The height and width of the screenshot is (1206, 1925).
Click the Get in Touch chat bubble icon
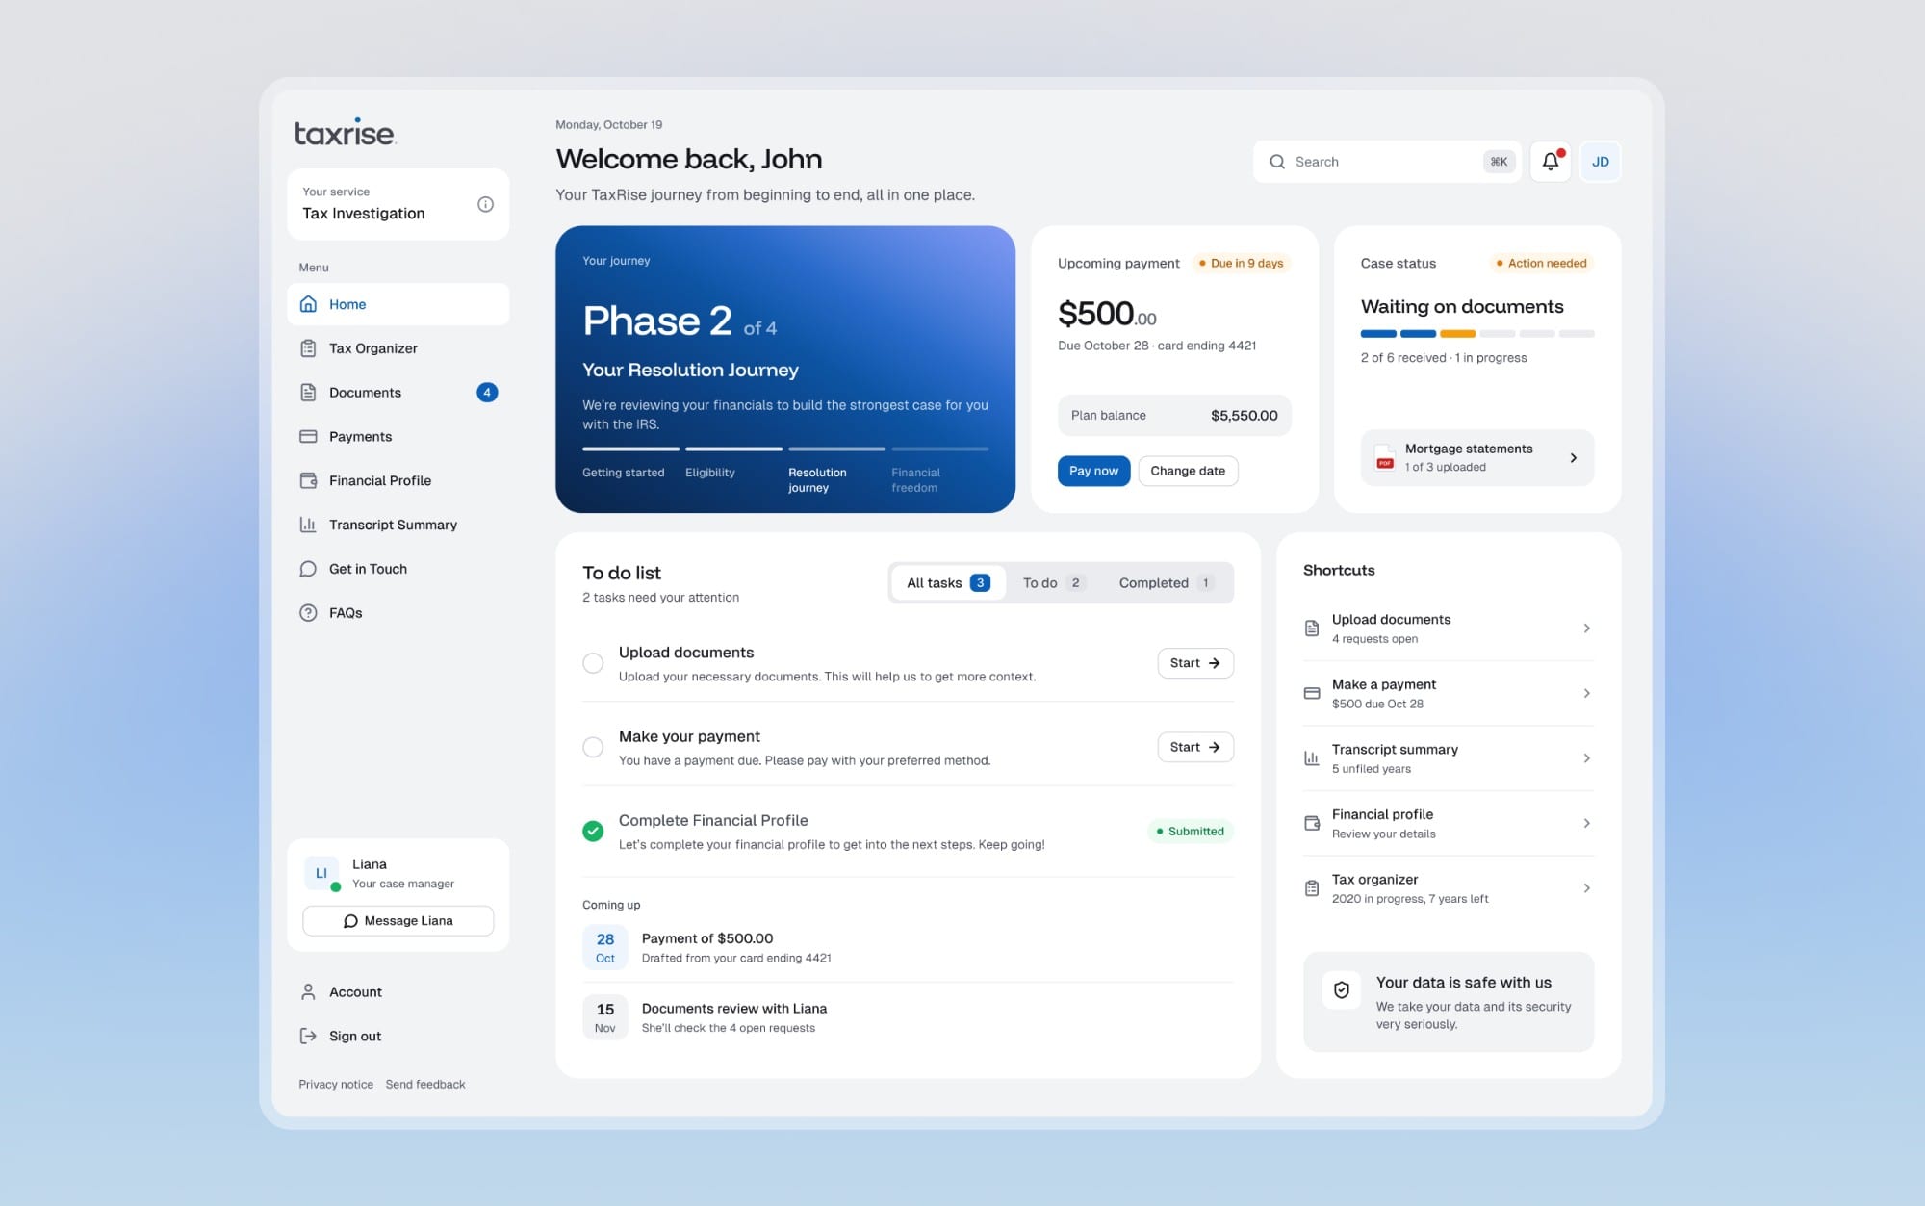tap(308, 569)
